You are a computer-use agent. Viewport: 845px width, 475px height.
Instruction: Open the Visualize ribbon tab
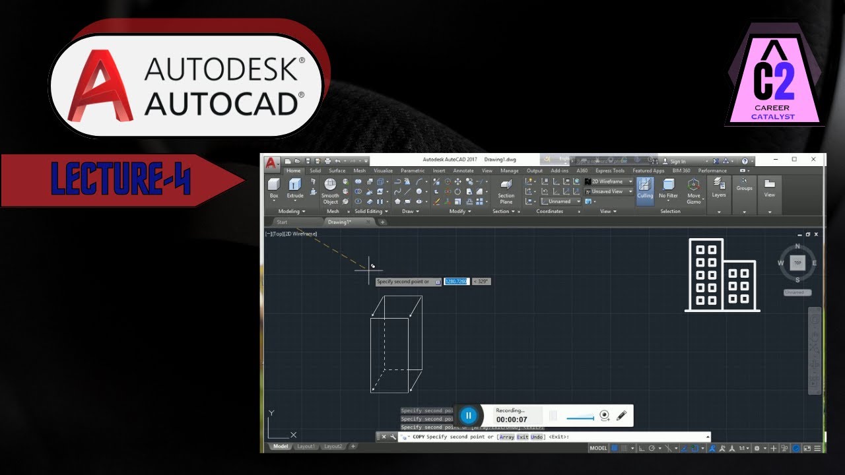click(383, 171)
